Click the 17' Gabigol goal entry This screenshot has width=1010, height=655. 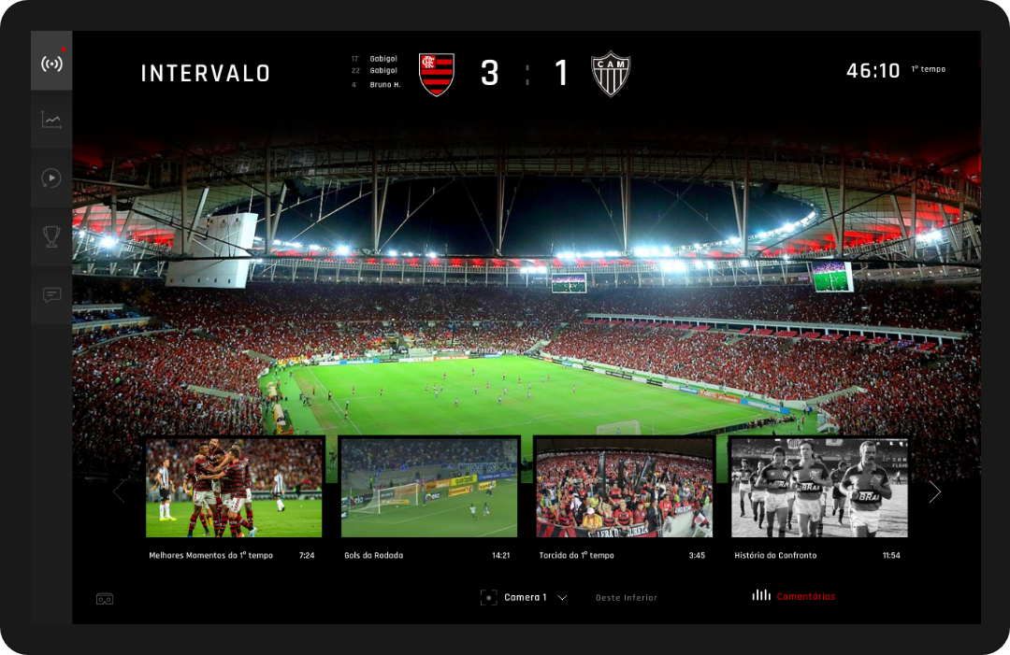(x=375, y=59)
